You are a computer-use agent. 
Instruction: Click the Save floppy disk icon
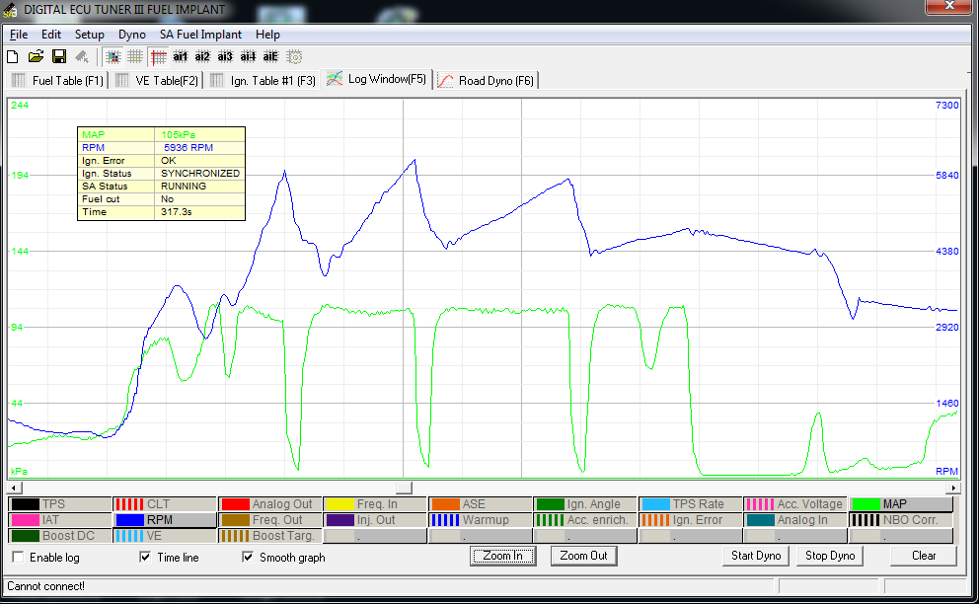[x=58, y=57]
